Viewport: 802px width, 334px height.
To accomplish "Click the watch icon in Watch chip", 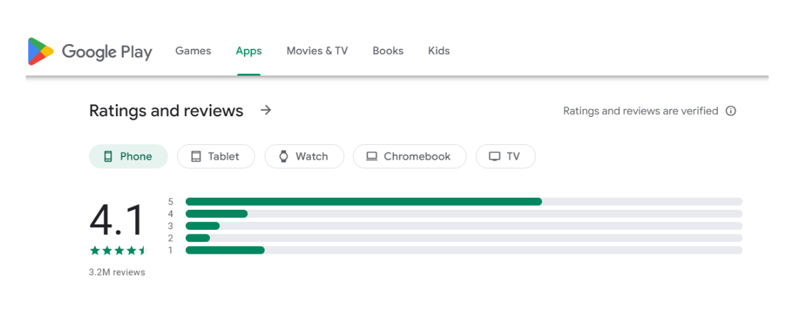I will (x=283, y=156).
